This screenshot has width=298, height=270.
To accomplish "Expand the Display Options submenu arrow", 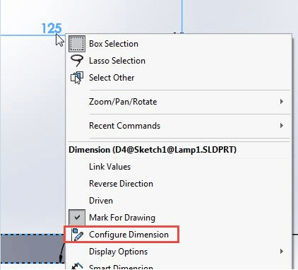I will click(x=282, y=252).
